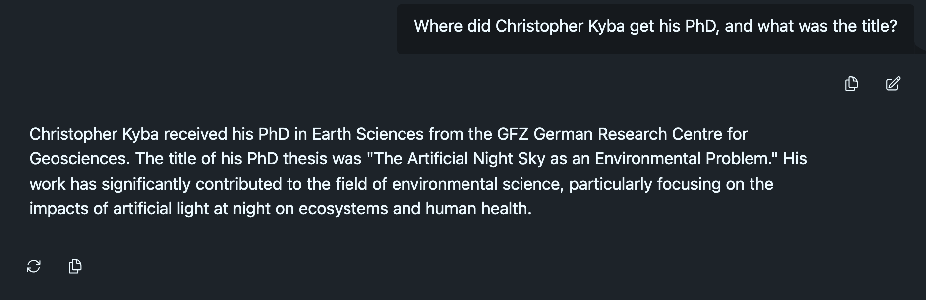926x300 pixels.
Task: Select the user message bubble
Action: click(x=655, y=29)
